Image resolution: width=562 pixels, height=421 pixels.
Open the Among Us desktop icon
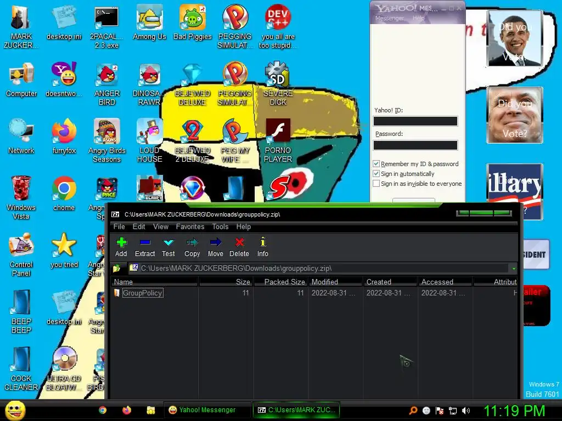click(149, 24)
